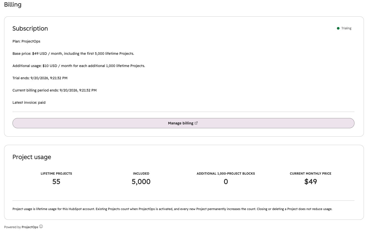The height and width of the screenshot is (231, 369).
Task: Select the current monthly price $49
Action: point(311,182)
